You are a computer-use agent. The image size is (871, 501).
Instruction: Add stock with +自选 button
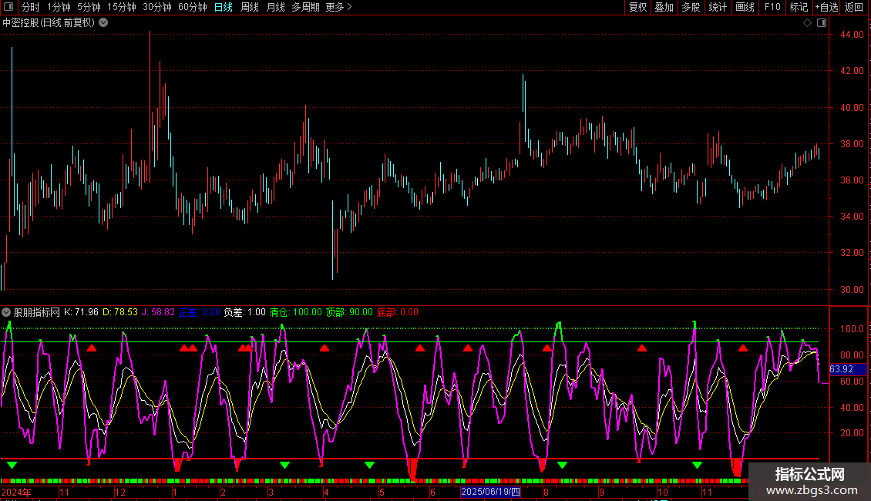(x=826, y=7)
